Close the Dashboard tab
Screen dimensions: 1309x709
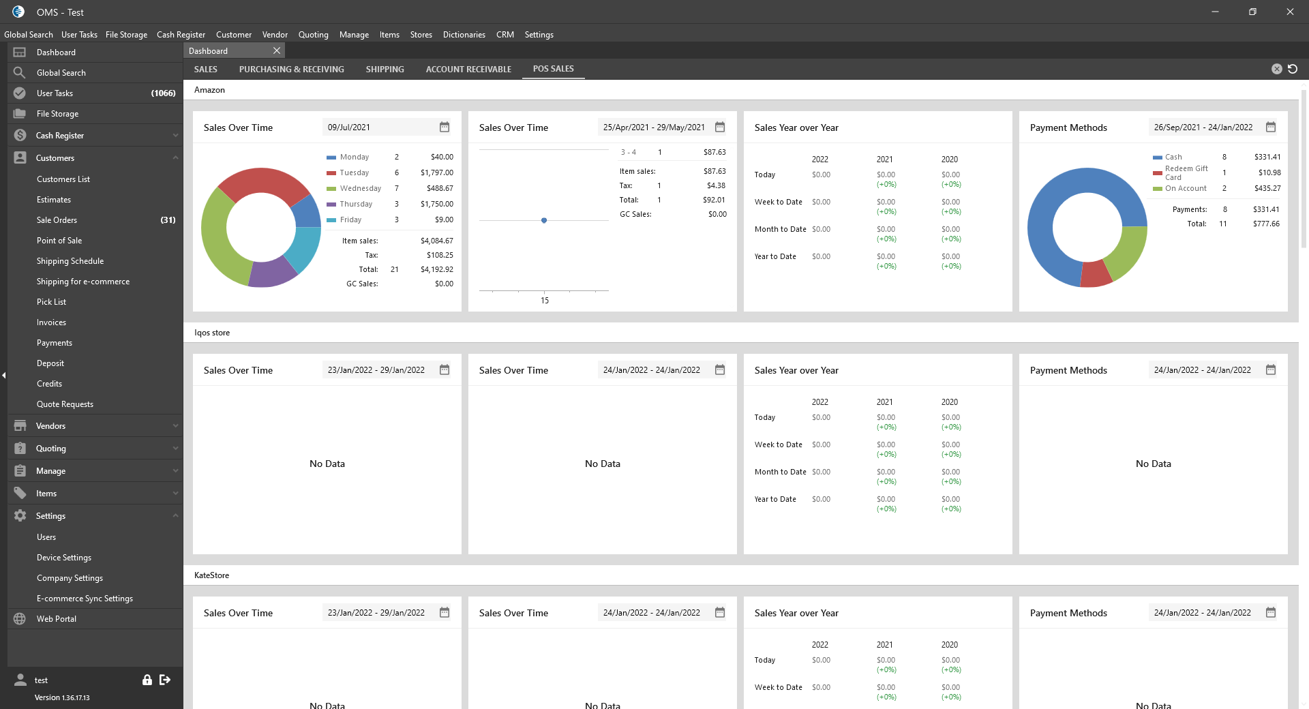tap(277, 51)
